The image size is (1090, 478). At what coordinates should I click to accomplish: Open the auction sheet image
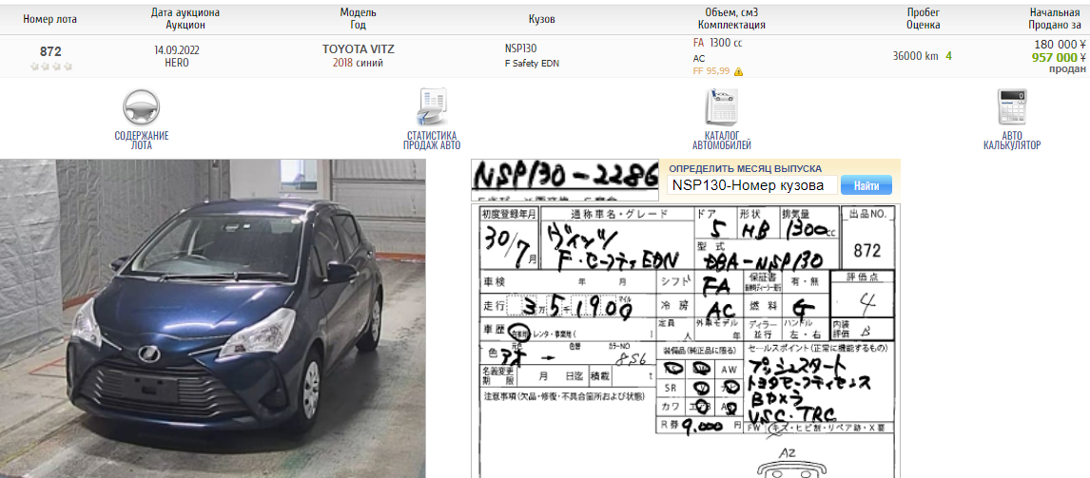[x=685, y=340]
